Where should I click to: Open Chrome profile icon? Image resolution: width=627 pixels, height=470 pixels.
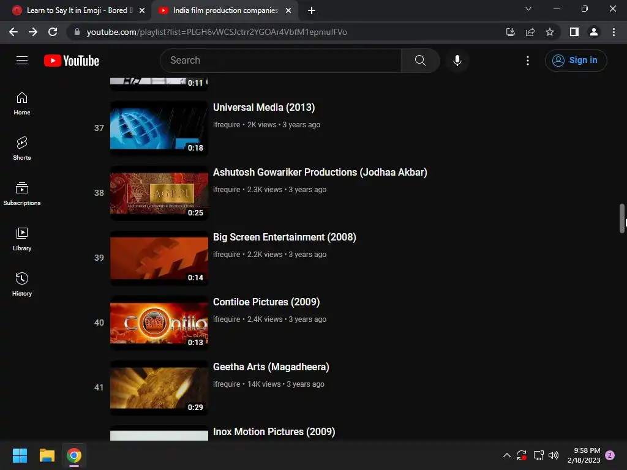coord(594,32)
